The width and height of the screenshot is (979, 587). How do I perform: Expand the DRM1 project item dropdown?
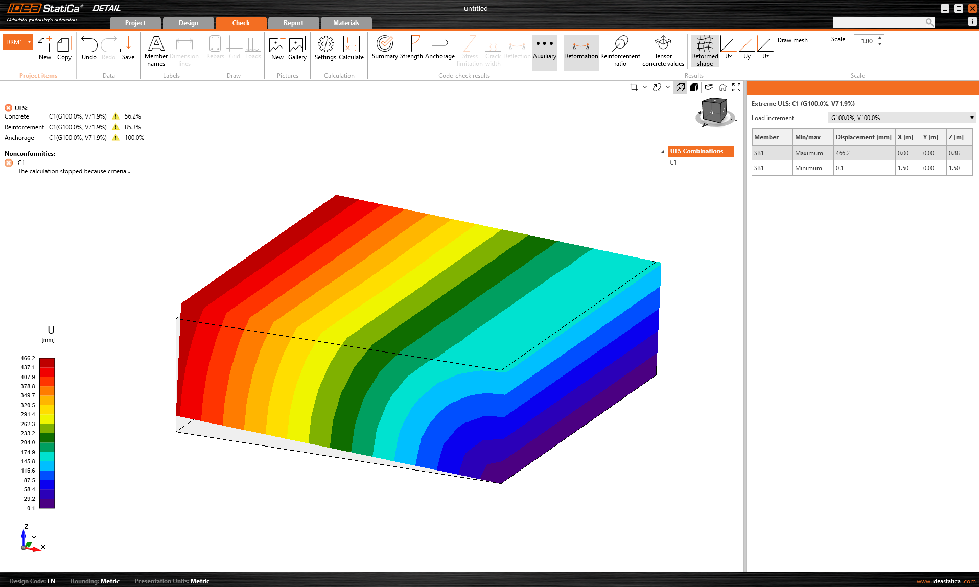pyautogui.click(x=29, y=42)
